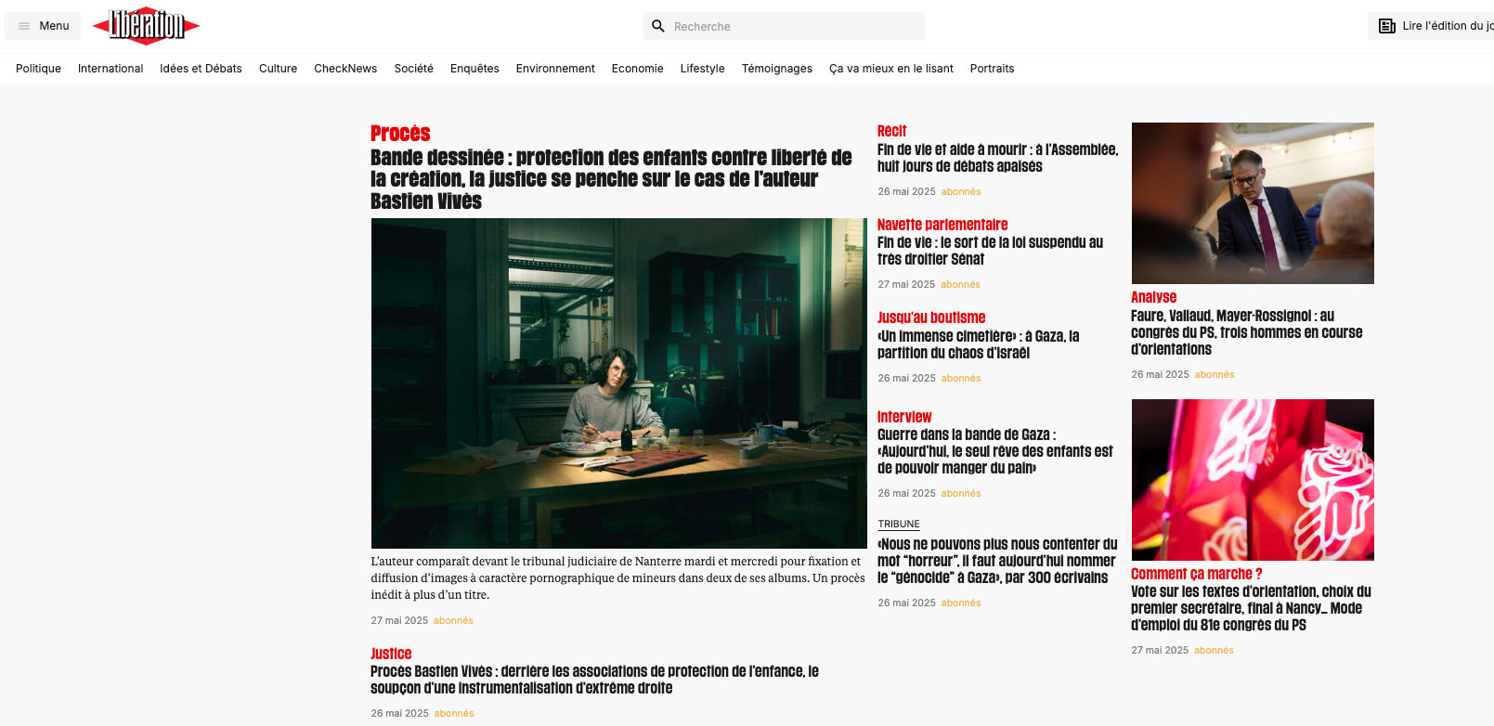This screenshot has height=726, width=1494.
Task: Click abonnés tag under the Interview article
Action: click(961, 493)
